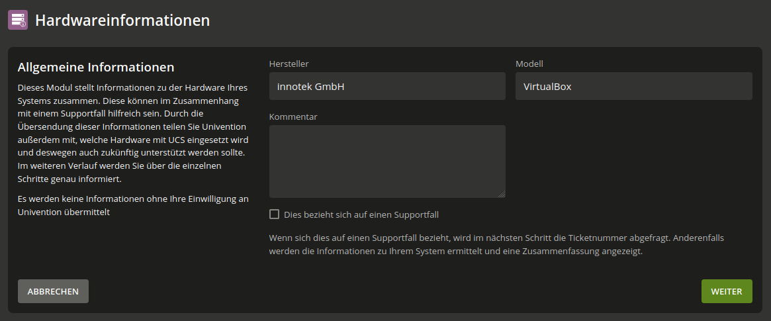The width and height of the screenshot is (771, 321).
Task: Click the 'Dies bezieht sich auf einen Supportfall' label
Action: pos(361,214)
